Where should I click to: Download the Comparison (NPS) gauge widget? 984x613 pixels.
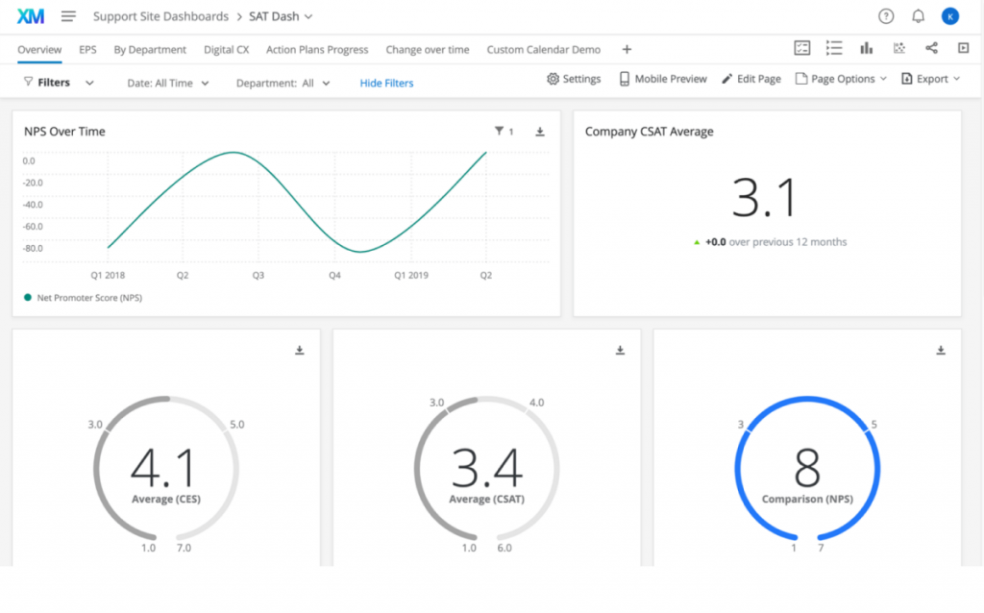point(941,350)
